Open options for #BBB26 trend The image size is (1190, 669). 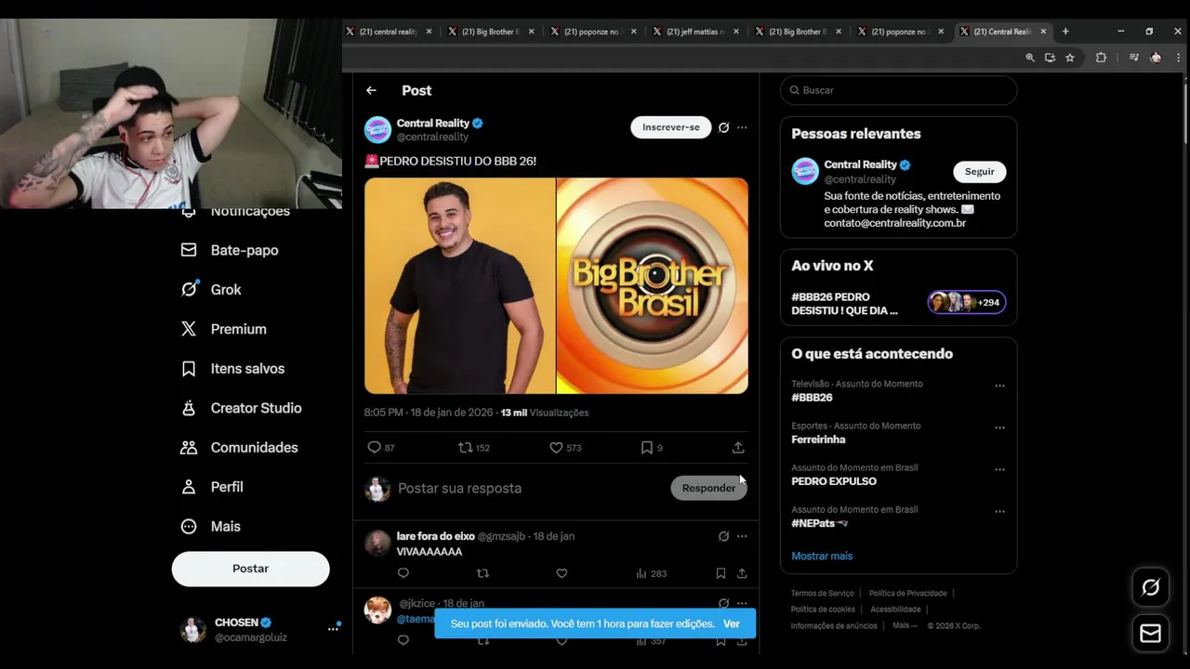pyautogui.click(x=999, y=386)
